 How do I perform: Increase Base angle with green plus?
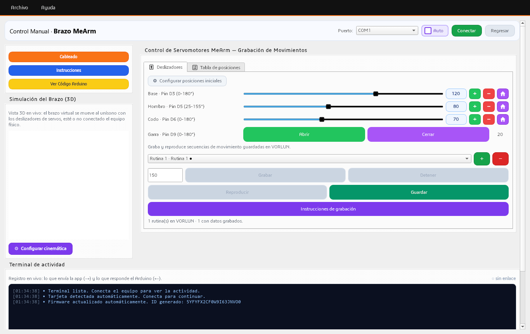tap(475, 94)
